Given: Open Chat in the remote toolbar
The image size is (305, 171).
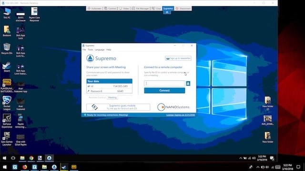Looking at the screenshot, I should 156,9.
